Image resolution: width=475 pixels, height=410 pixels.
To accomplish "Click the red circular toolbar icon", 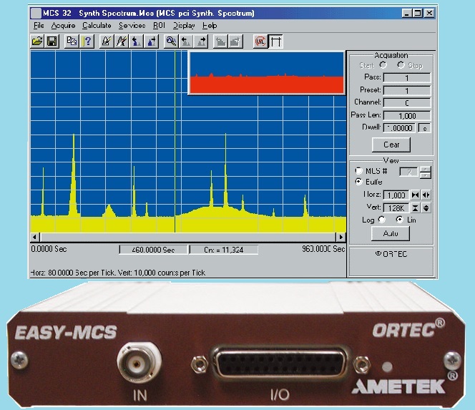I will tap(260, 42).
